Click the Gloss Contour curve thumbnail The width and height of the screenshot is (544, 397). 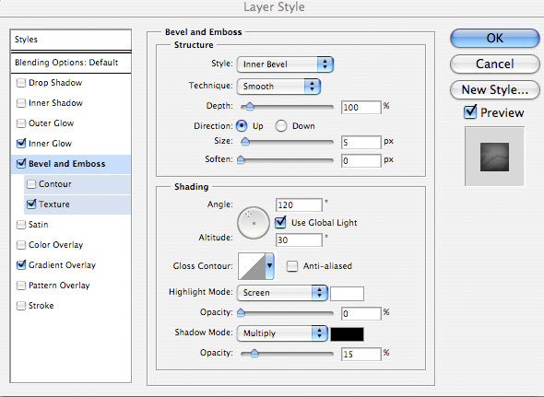pos(252,266)
